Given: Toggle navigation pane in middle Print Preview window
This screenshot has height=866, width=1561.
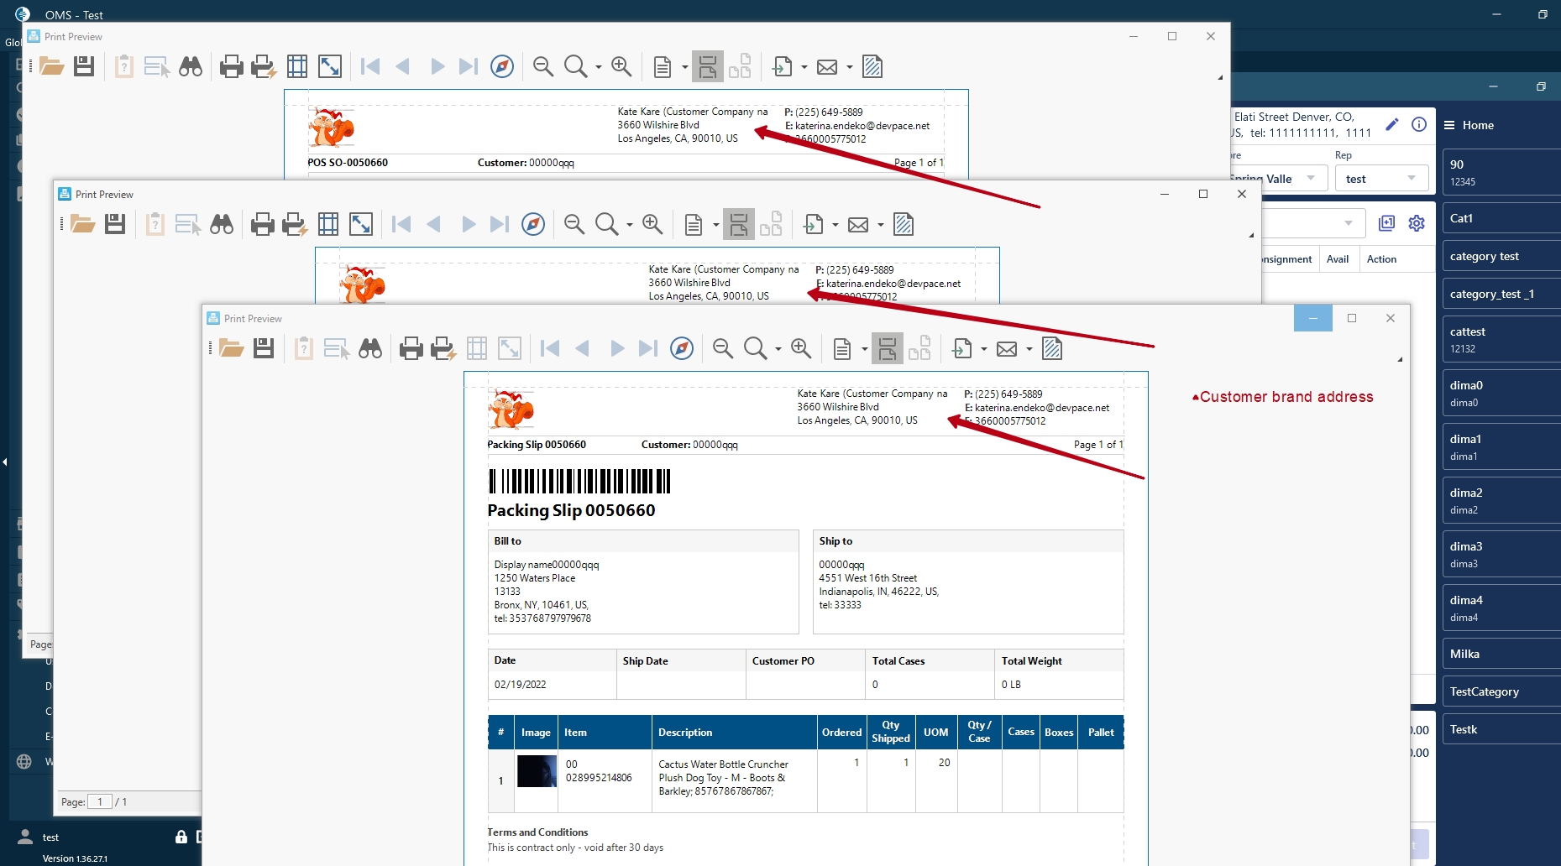Looking at the screenshot, I should (533, 224).
